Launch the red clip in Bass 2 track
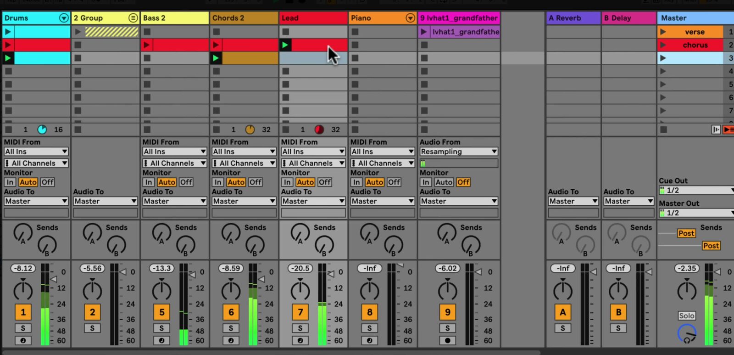 147,45
